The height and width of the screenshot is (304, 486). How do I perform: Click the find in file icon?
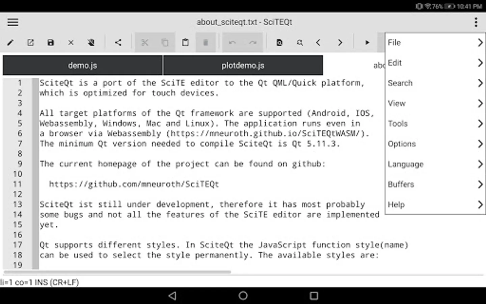tap(279, 43)
